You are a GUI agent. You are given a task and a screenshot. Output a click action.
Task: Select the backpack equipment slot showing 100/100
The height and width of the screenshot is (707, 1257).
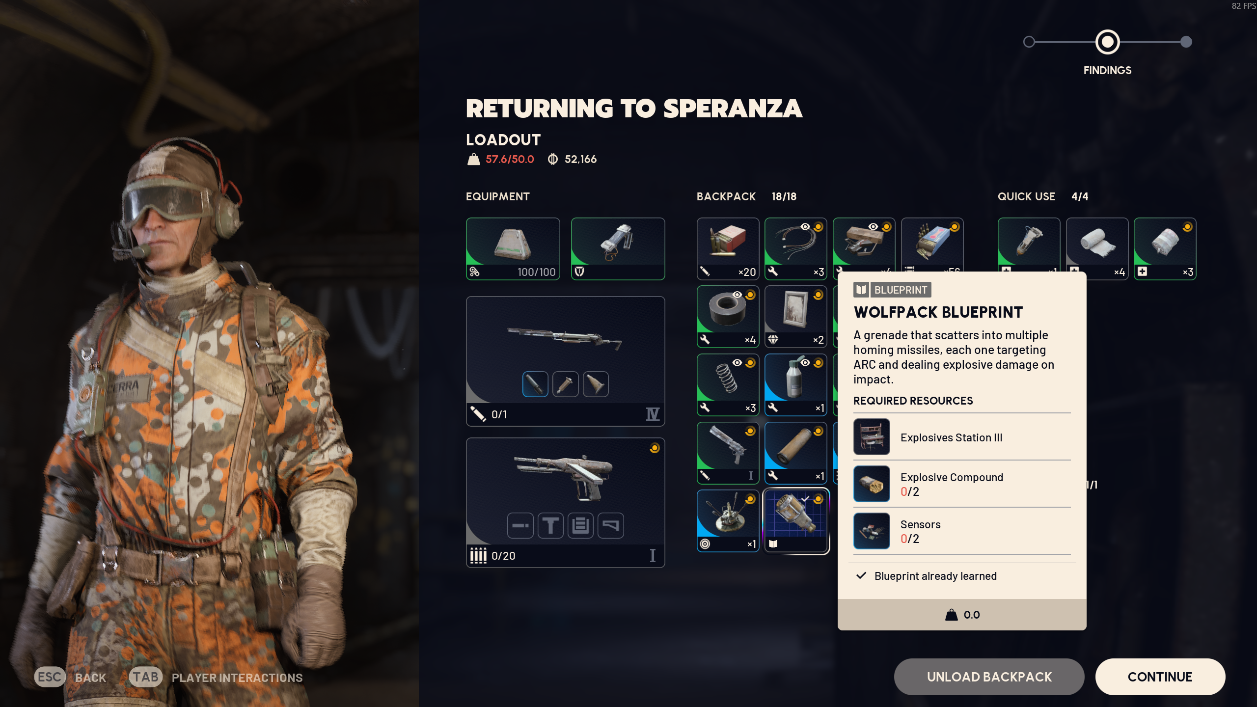513,249
